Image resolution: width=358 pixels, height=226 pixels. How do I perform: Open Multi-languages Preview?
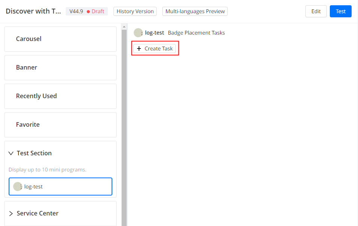195,11
